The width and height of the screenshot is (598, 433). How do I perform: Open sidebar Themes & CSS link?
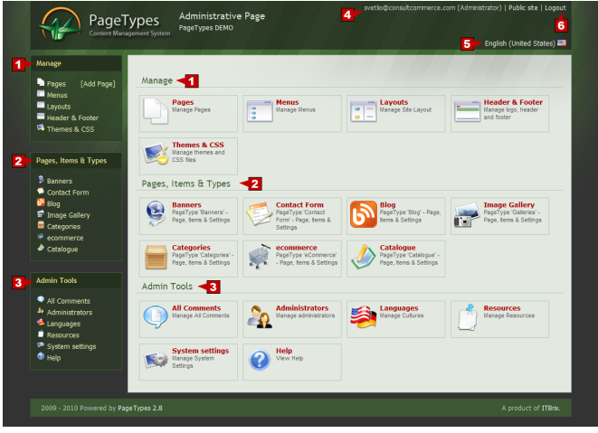pos(71,129)
